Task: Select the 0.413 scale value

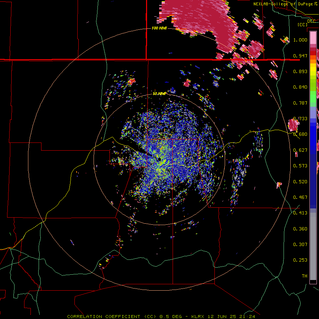Action: click(300, 213)
